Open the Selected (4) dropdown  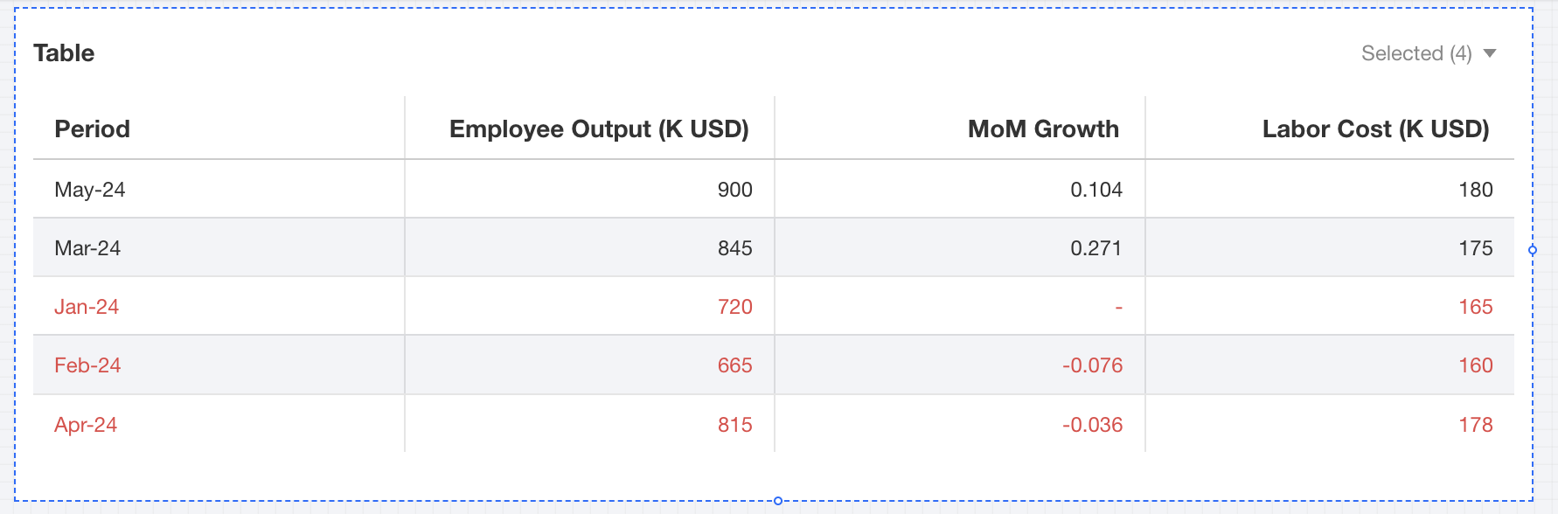point(1416,53)
